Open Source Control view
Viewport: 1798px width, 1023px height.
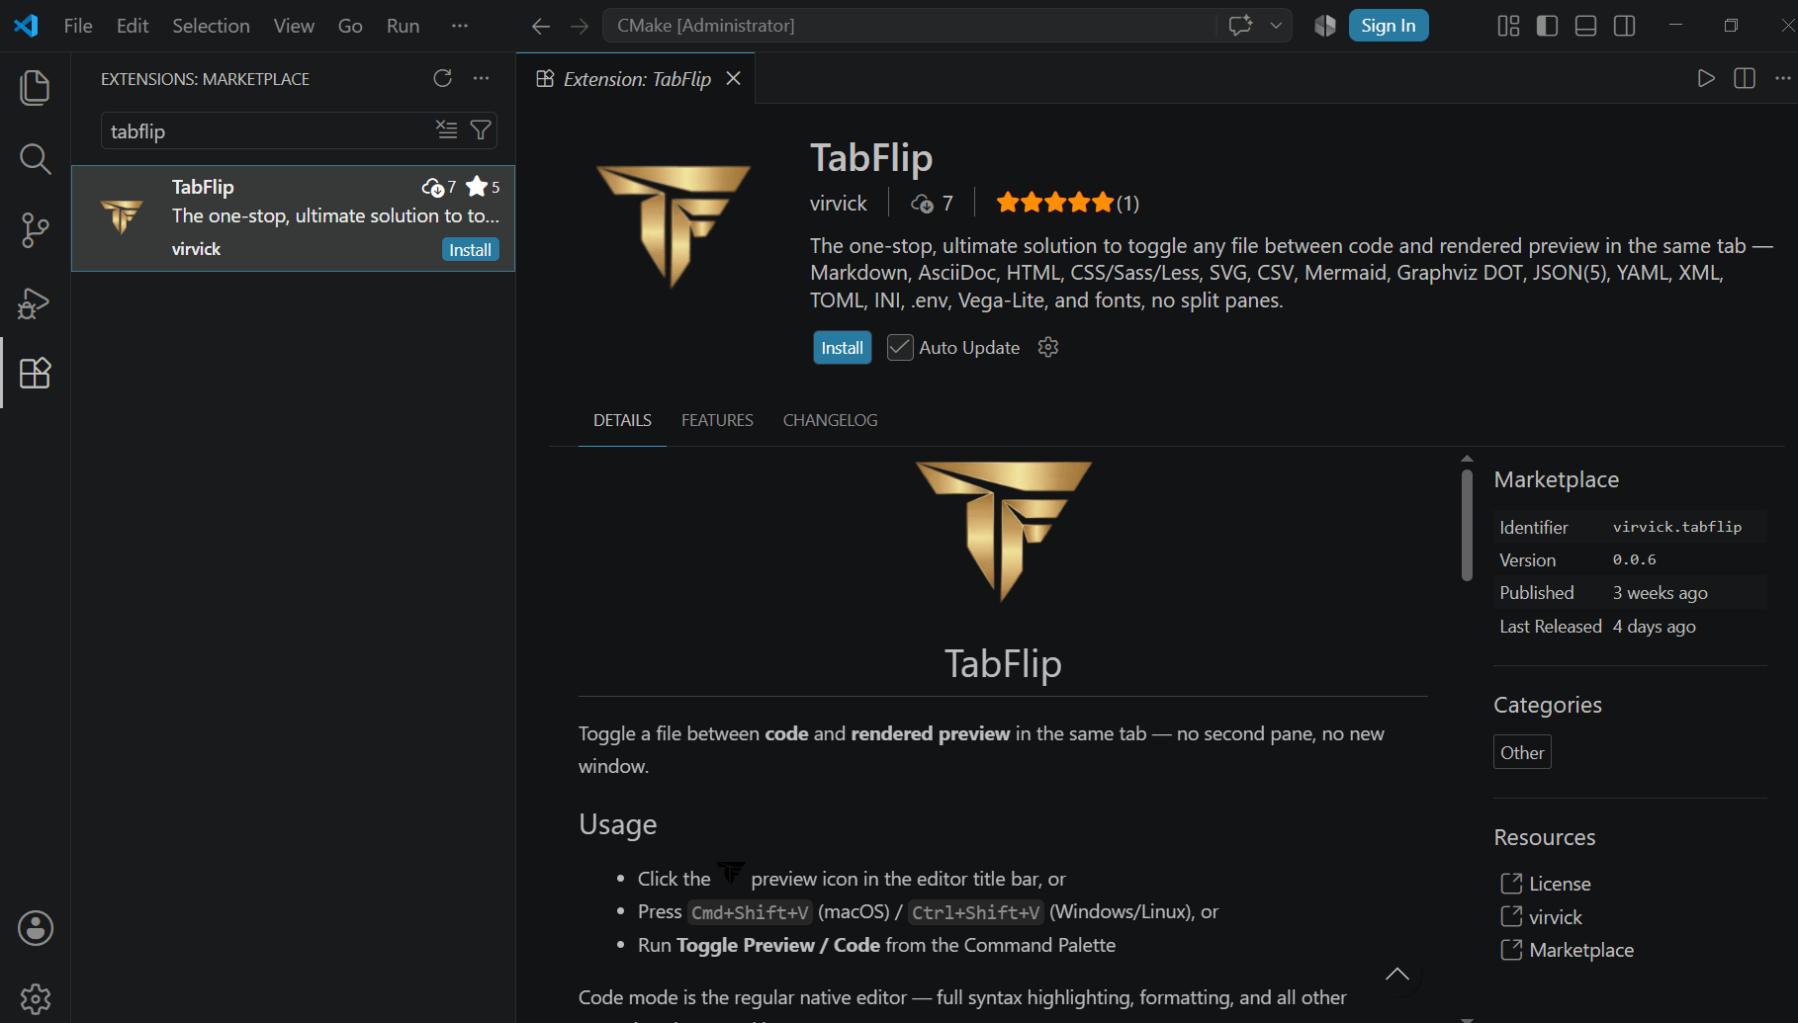pos(35,230)
